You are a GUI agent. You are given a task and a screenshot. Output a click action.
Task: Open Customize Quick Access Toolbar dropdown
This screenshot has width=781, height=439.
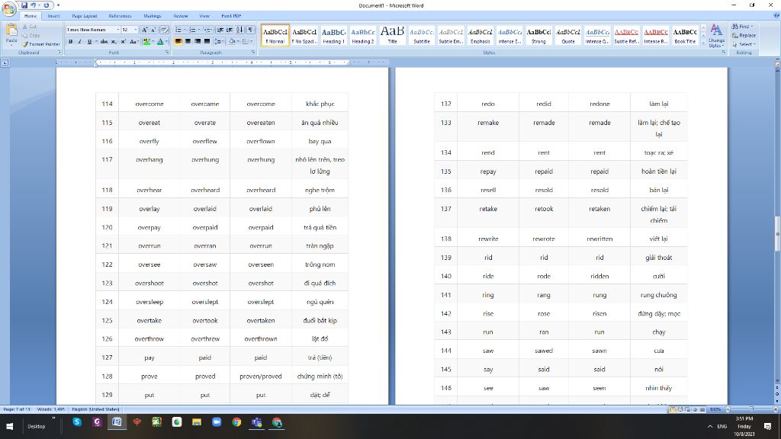pyautogui.click(x=58, y=5)
